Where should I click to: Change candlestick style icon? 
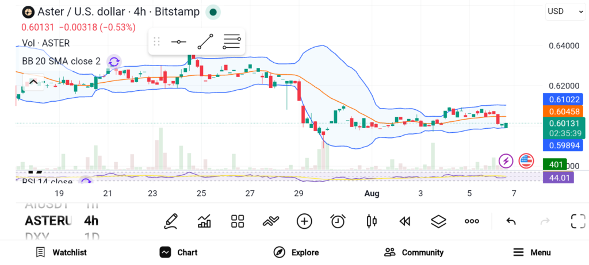point(371,221)
